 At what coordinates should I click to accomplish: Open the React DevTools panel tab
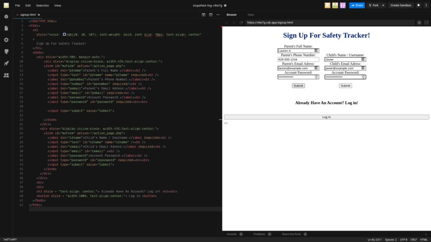coord(291,235)
